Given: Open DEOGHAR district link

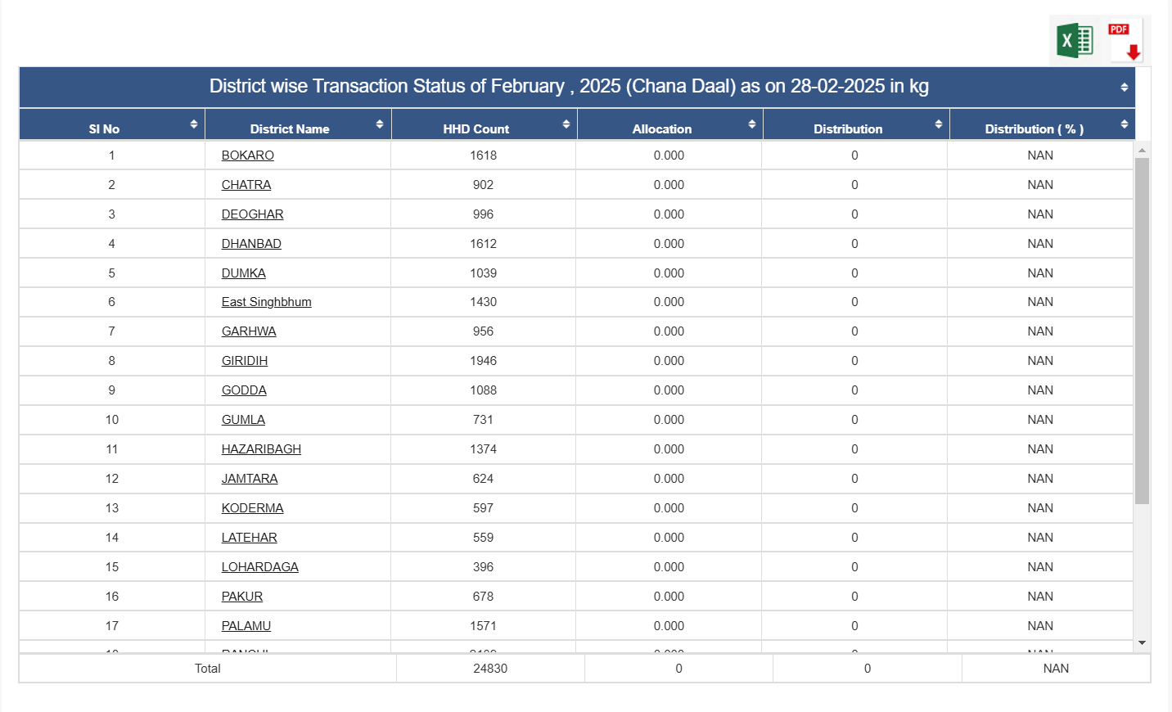Looking at the screenshot, I should (x=252, y=214).
